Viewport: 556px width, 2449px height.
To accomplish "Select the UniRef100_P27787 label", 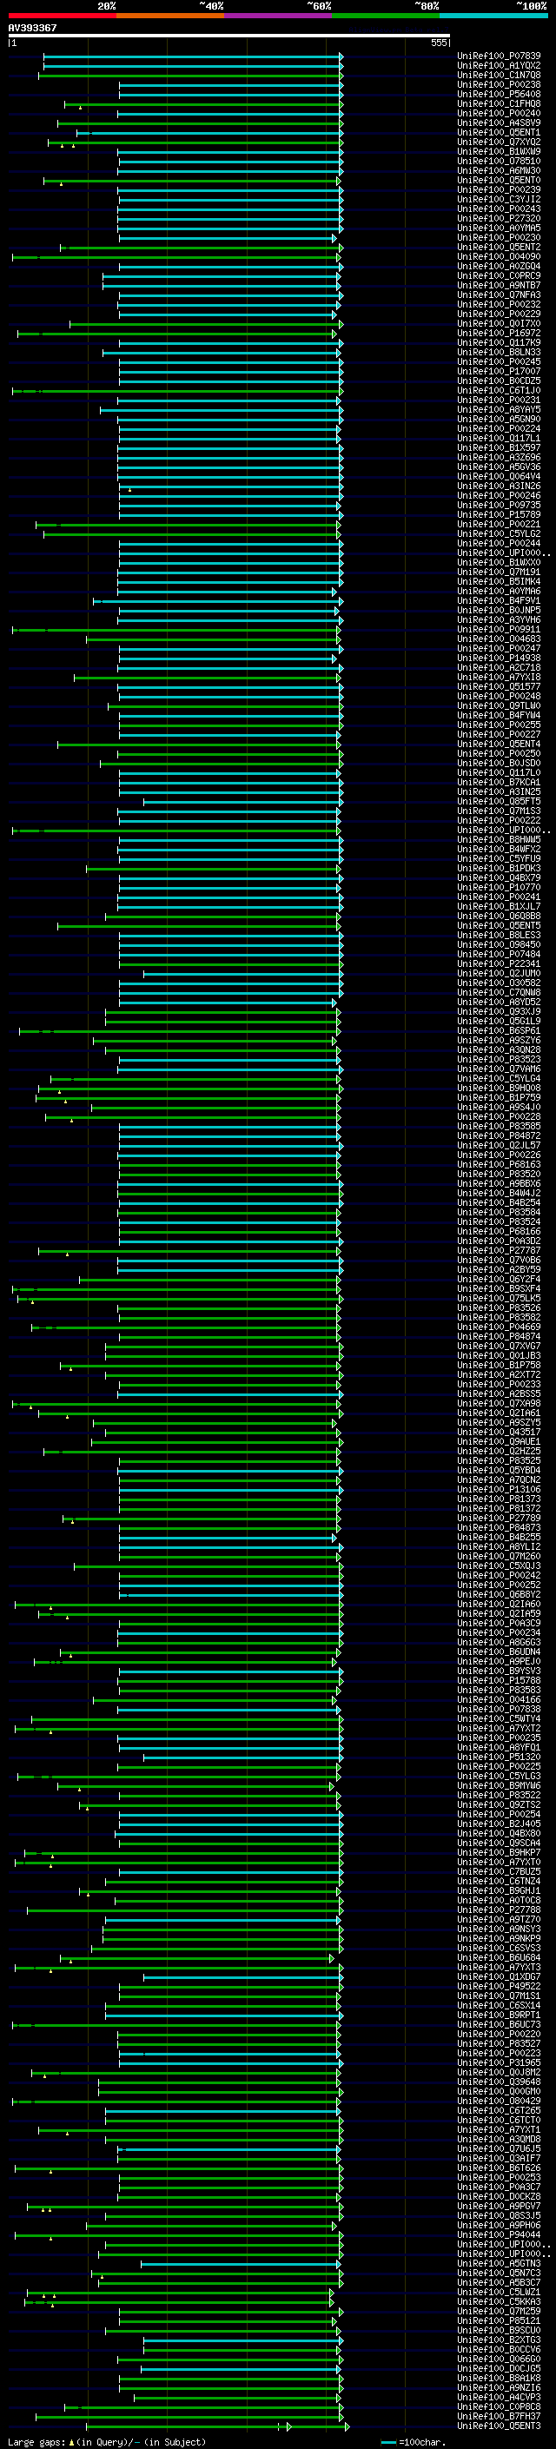I will pos(499,1250).
